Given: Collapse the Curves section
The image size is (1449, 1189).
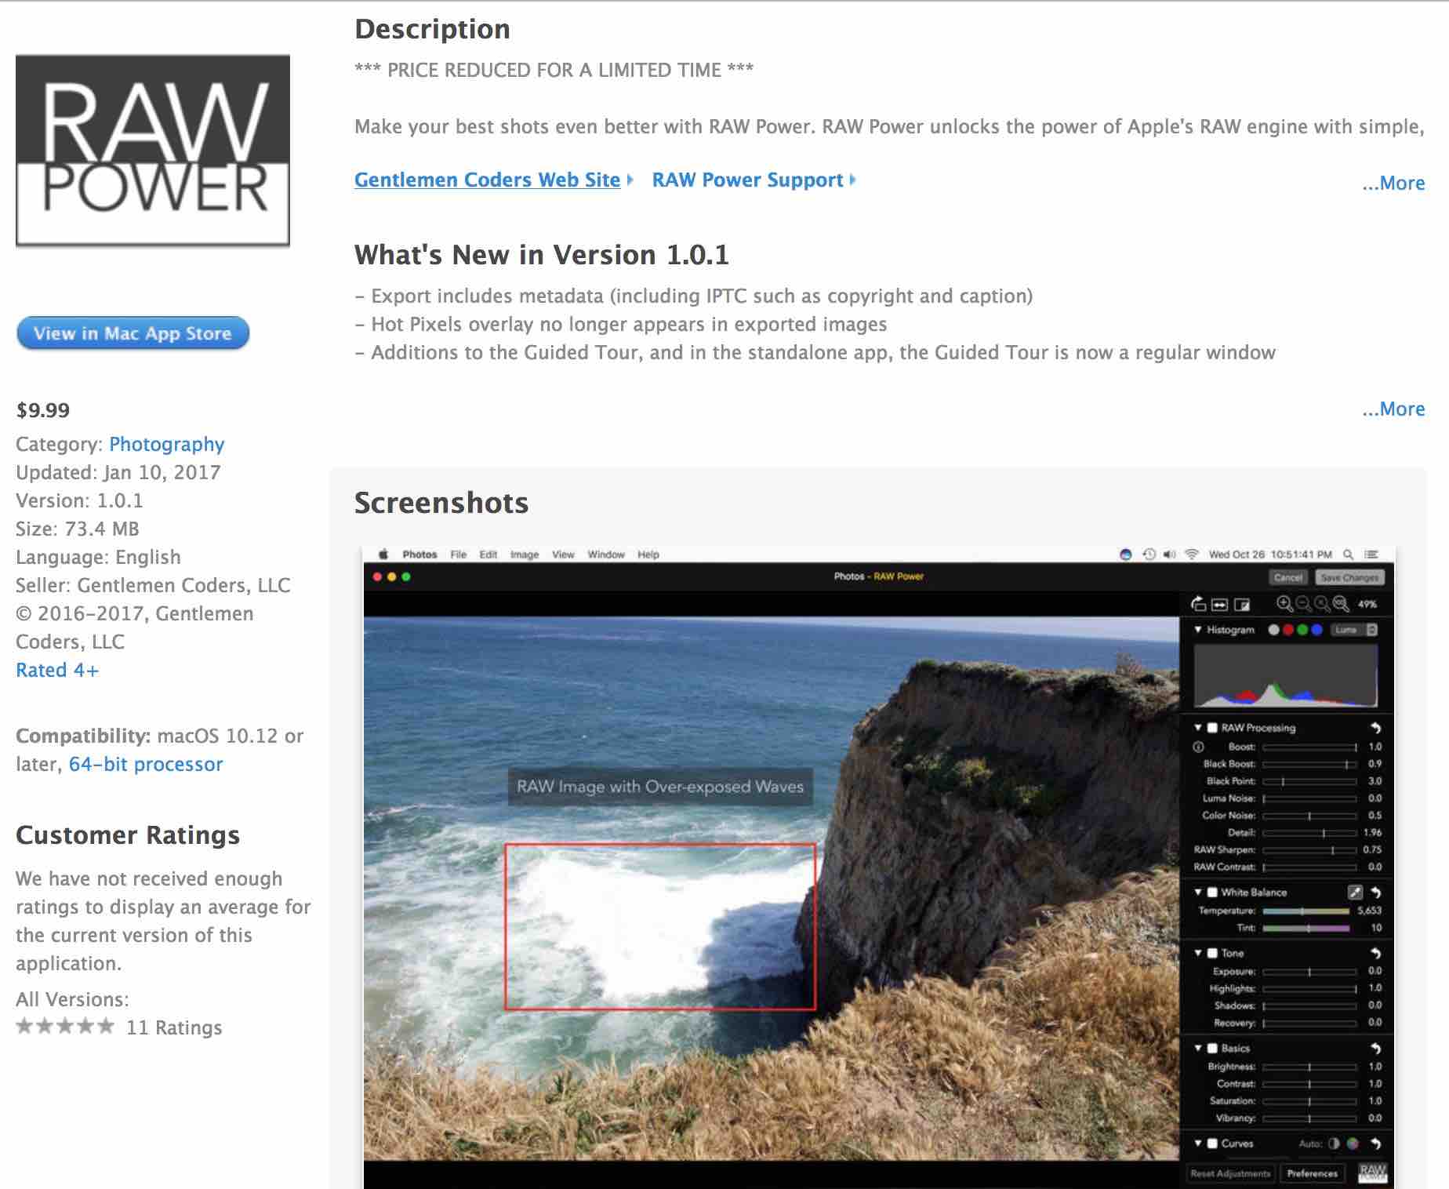Looking at the screenshot, I should (x=1197, y=1143).
